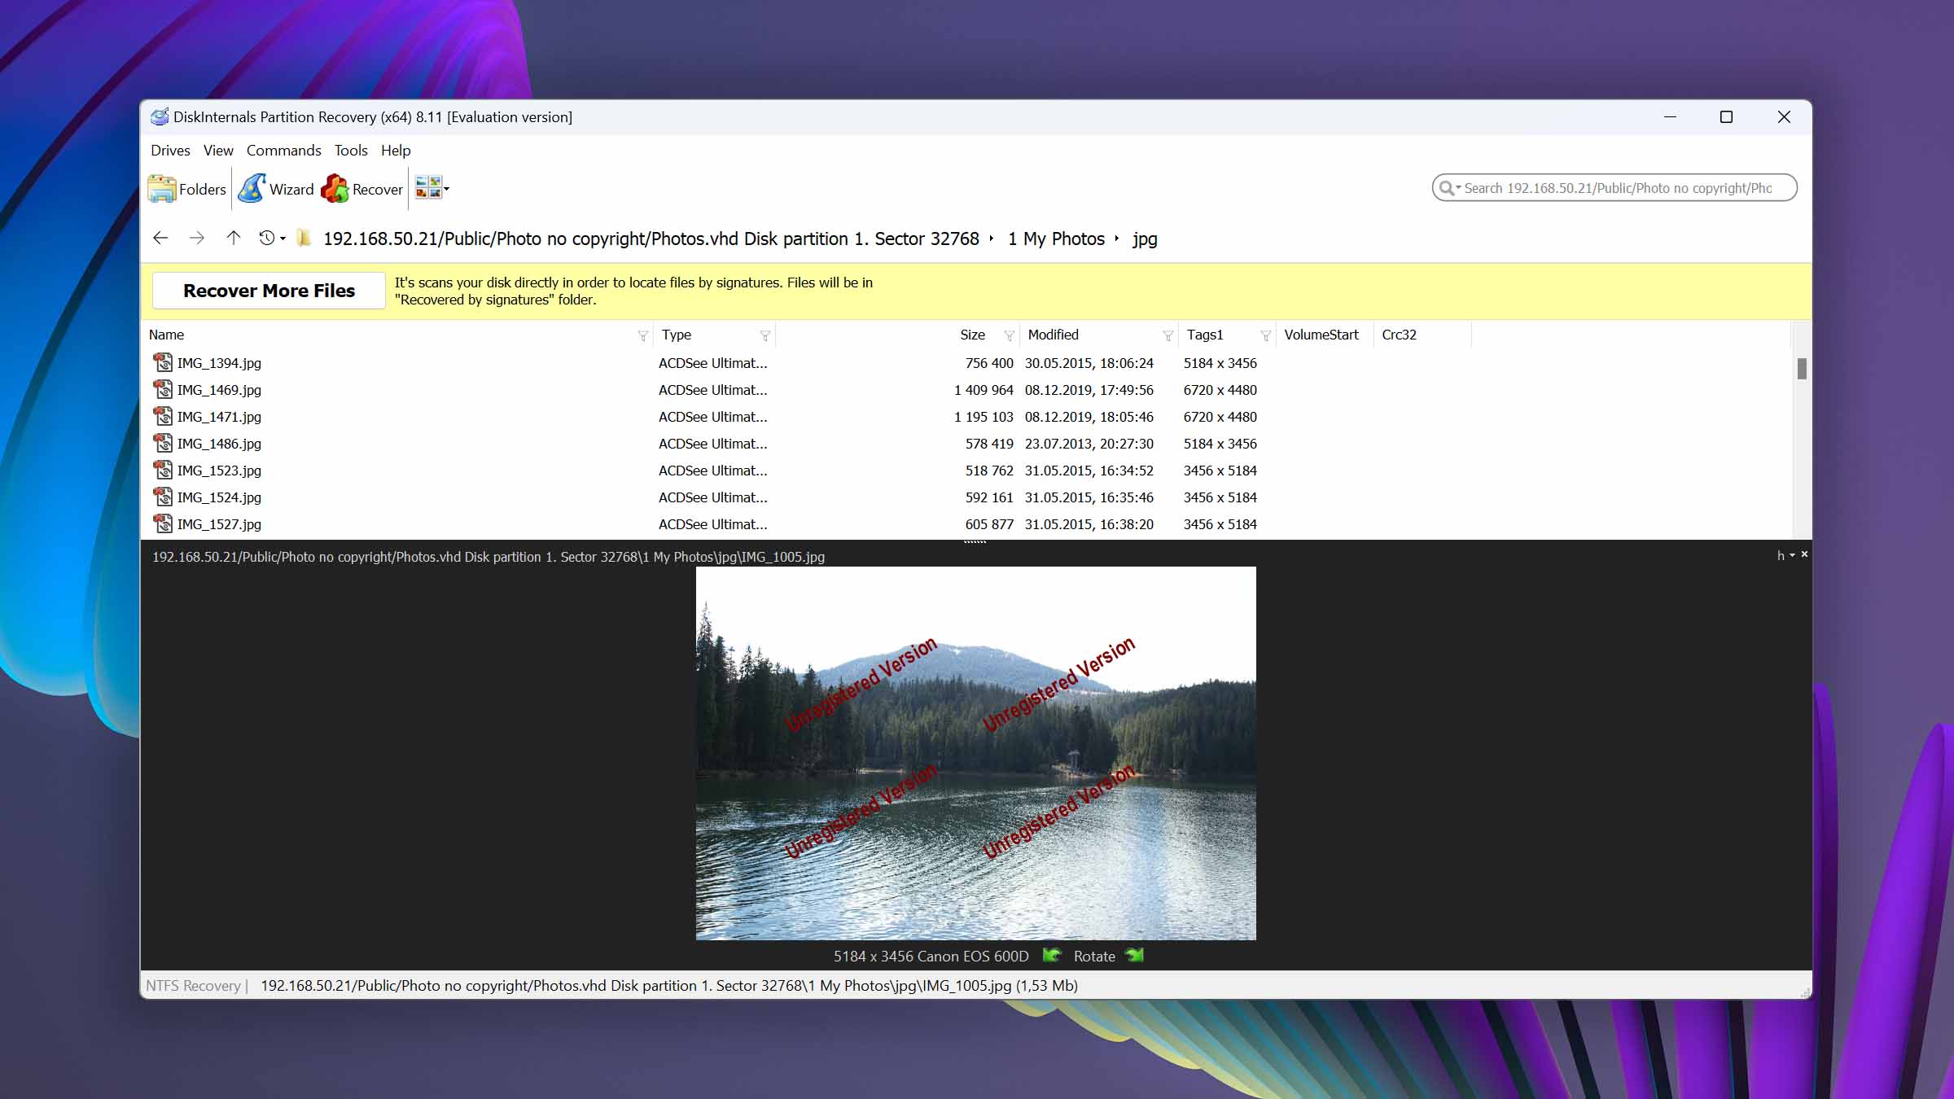Select the file IMG_1471.jpg
Screen dimensions: 1954x1099
[219, 417]
